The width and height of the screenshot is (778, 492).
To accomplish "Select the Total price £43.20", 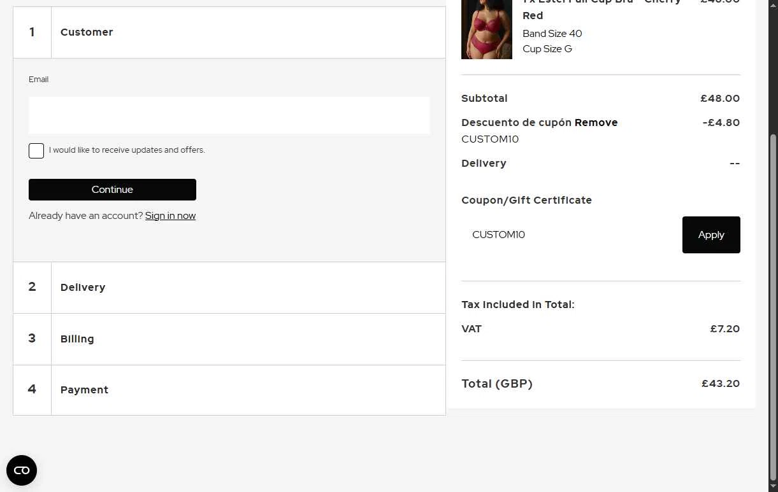I will coord(721,384).
